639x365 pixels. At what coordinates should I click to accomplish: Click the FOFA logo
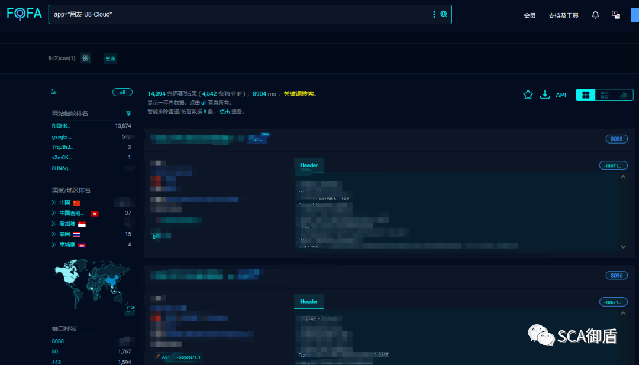pyautogui.click(x=24, y=14)
